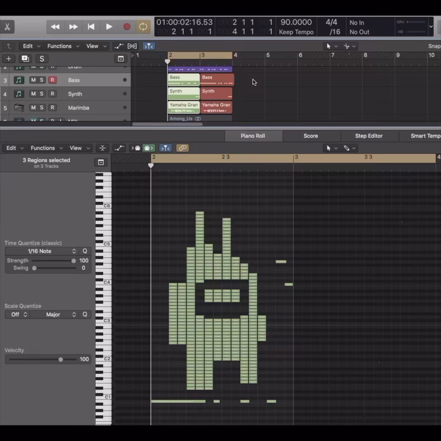The height and width of the screenshot is (441, 441).
Task: Mute the Bass track
Action: (x=34, y=80)
